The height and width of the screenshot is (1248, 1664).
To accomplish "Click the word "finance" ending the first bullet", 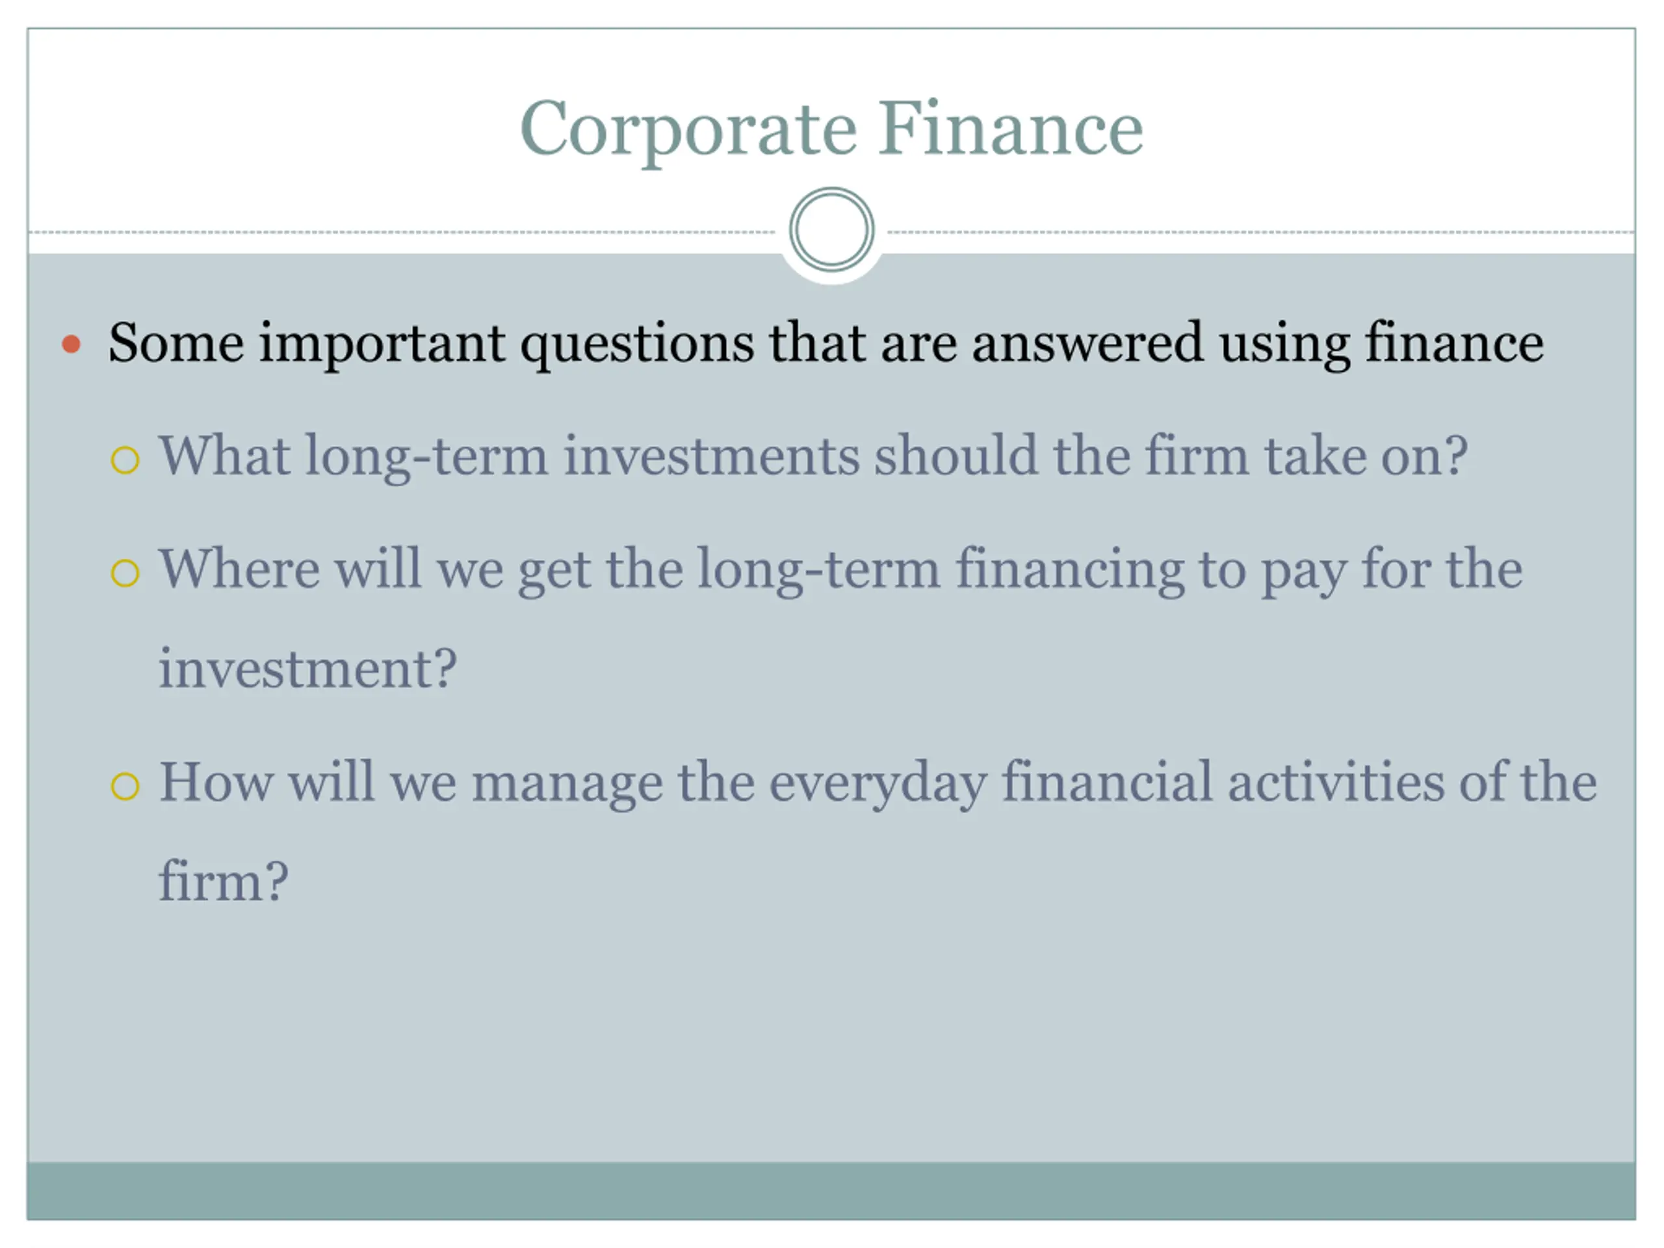I will [x=1453, y=343].
